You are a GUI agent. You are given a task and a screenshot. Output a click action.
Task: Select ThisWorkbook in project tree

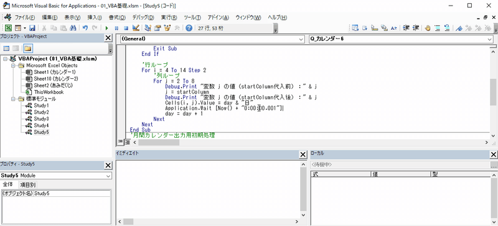(x=49, y=93)
